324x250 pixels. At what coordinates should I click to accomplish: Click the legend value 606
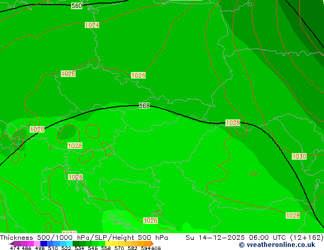pyautogui.click(x=156, y=248)
